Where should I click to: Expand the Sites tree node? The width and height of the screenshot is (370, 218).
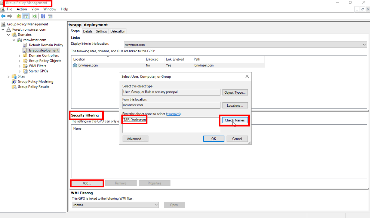9,76
